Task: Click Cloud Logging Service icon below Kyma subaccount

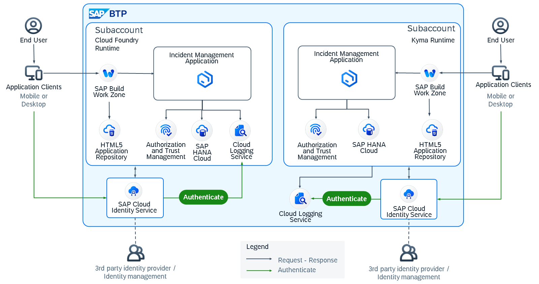Action: (x=300, y=199)
